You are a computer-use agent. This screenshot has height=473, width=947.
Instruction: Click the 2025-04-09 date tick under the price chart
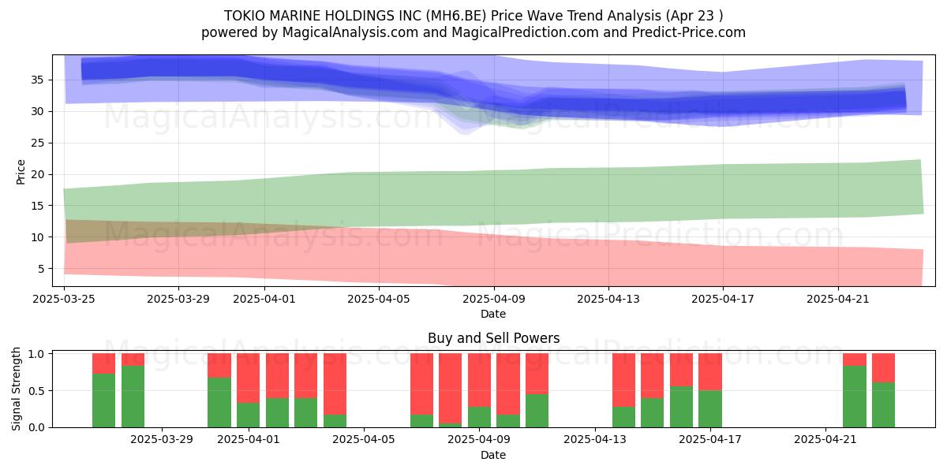494,299
